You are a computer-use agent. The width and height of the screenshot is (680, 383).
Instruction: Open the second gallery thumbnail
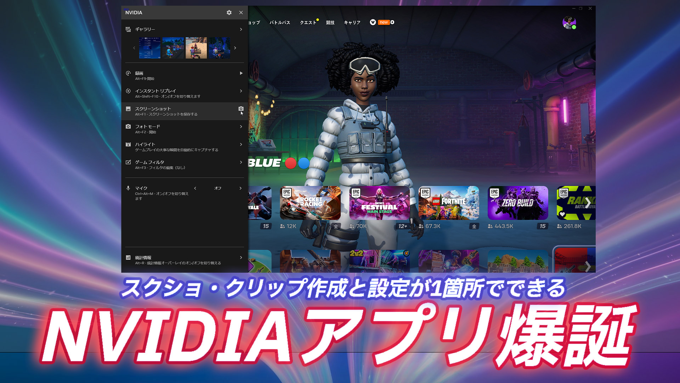click(173, 48)
